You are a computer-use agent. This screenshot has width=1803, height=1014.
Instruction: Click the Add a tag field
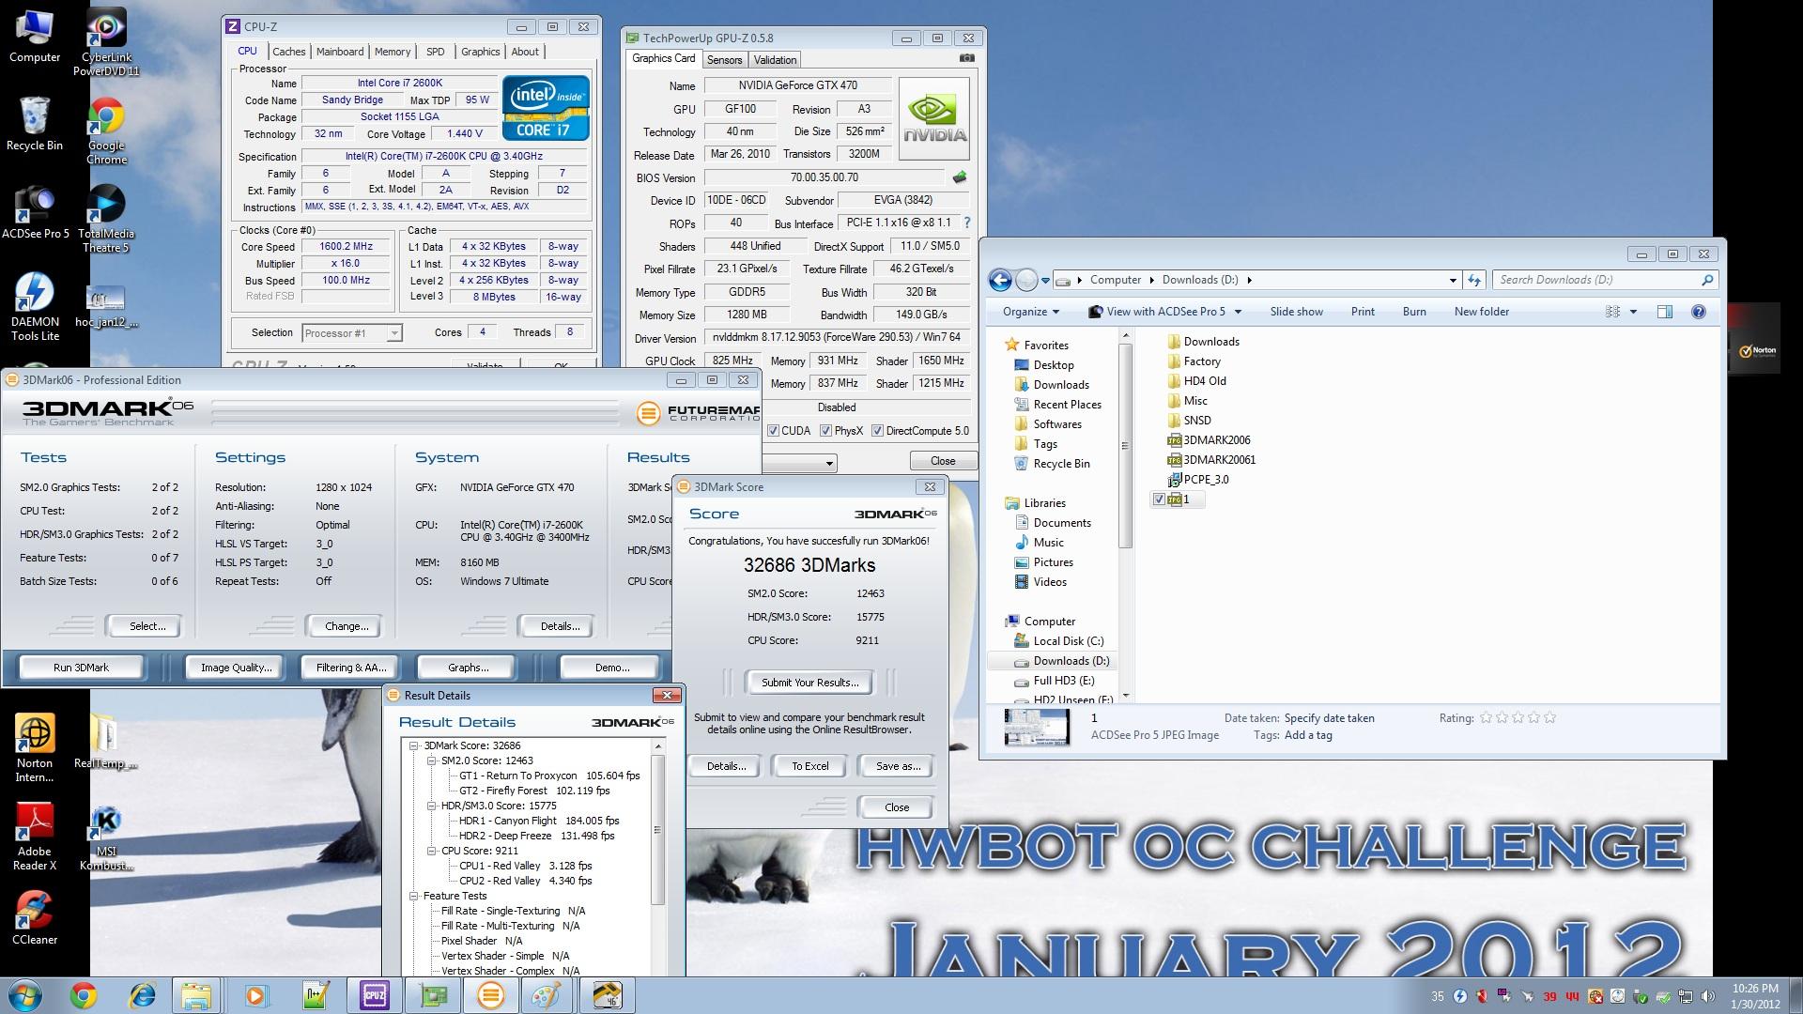(1307, 735)
